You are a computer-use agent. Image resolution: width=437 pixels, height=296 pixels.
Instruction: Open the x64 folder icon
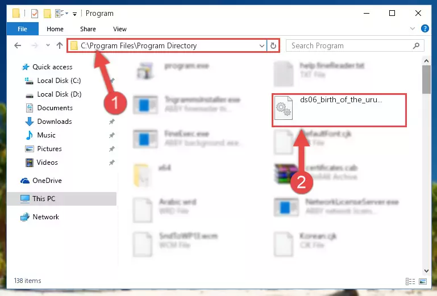tap(141, 175)
